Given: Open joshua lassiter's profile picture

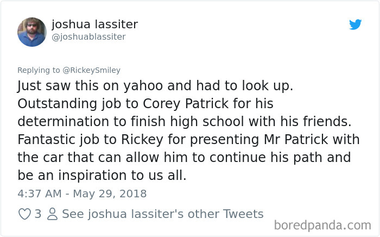Looking at the screenshot, I should [x=32, y=32].
